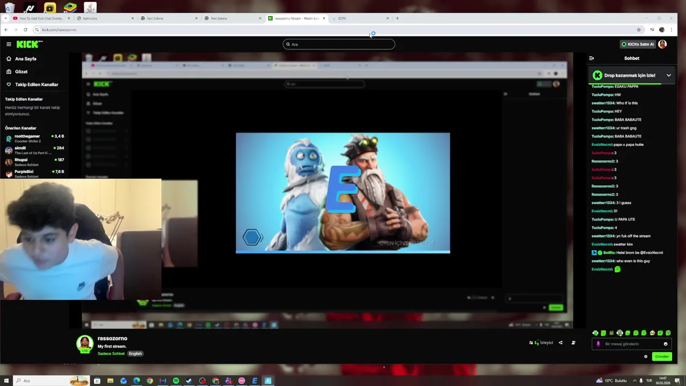This screenshot has height=386, width=686.
Task: Open Microsoft Edge from the taskbar
Action: [x=137, y=381]
